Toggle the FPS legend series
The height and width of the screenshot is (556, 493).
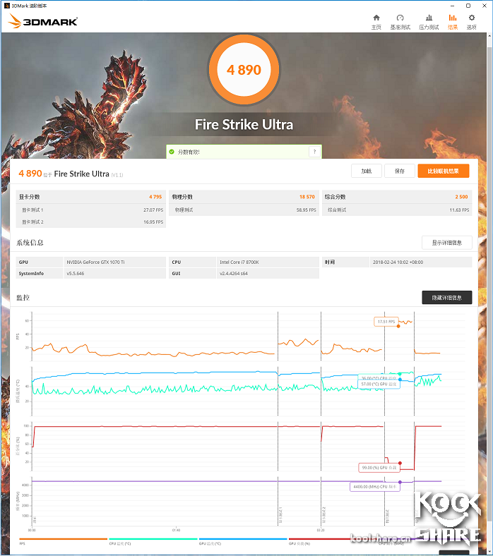(22, 543)
